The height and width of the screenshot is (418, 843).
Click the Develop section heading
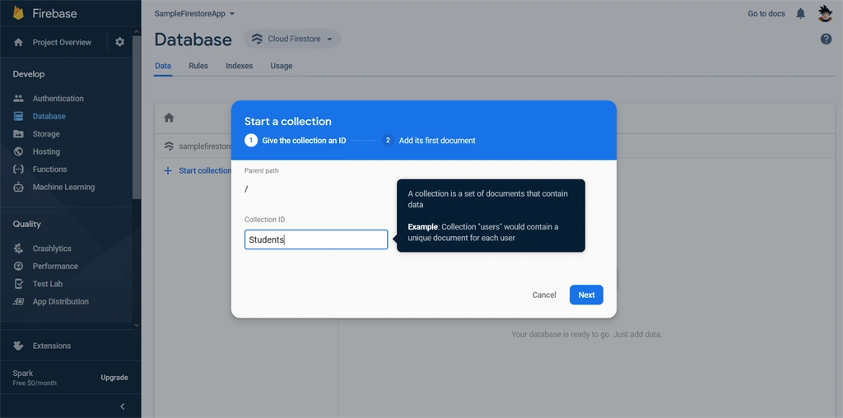point(29,74)
